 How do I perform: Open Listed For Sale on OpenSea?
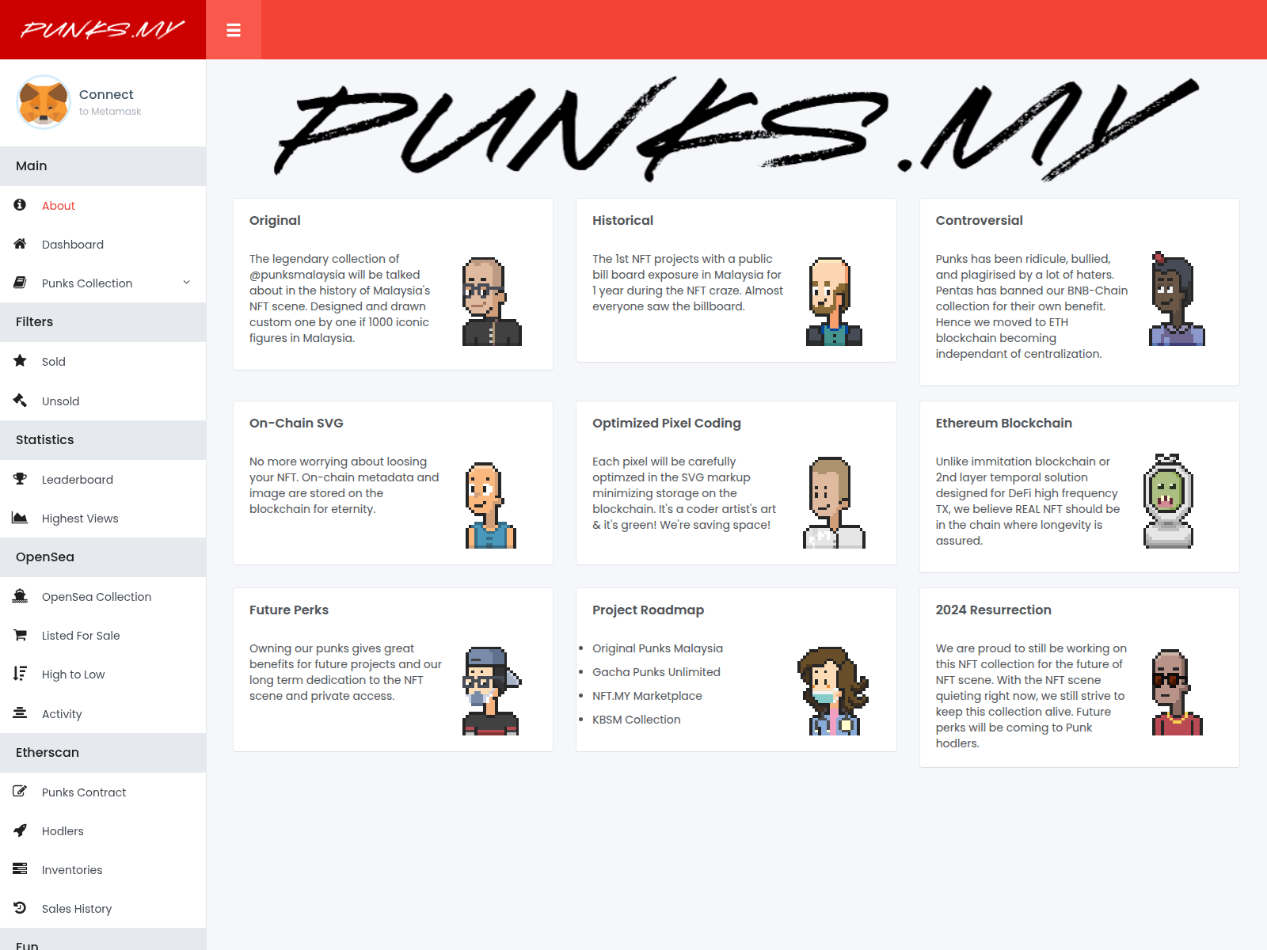coord(103,636)
